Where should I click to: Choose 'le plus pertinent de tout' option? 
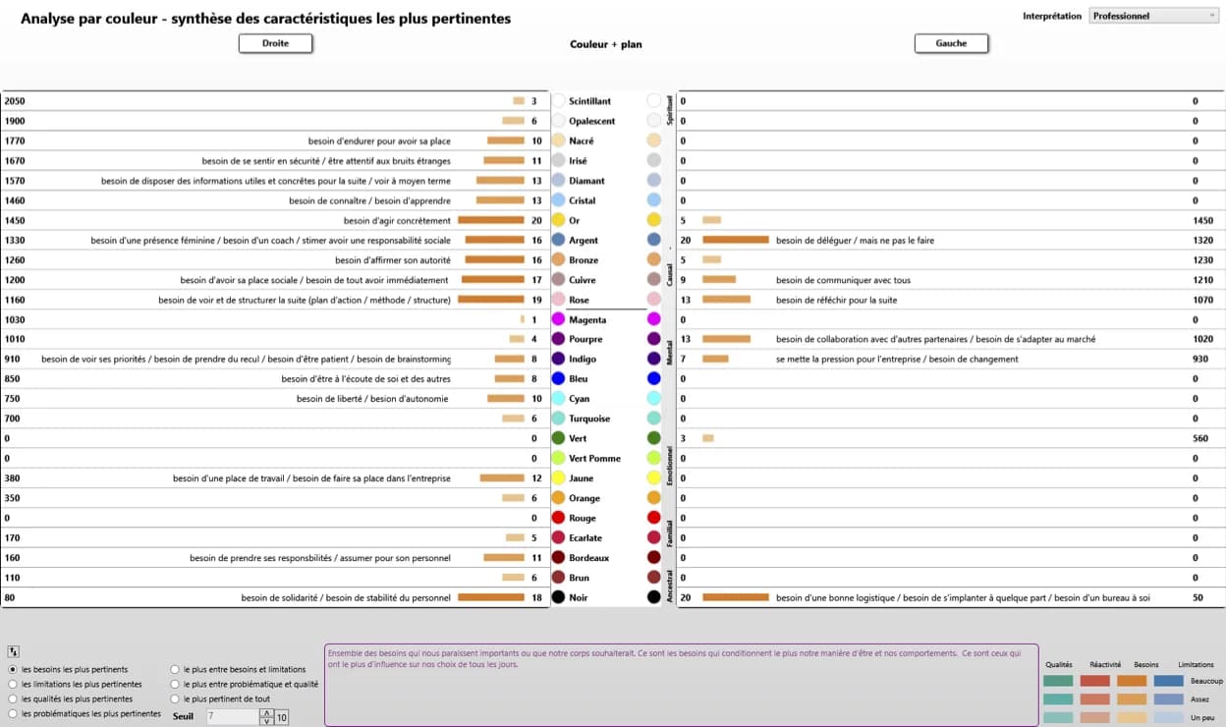click(x=176, y=699)
